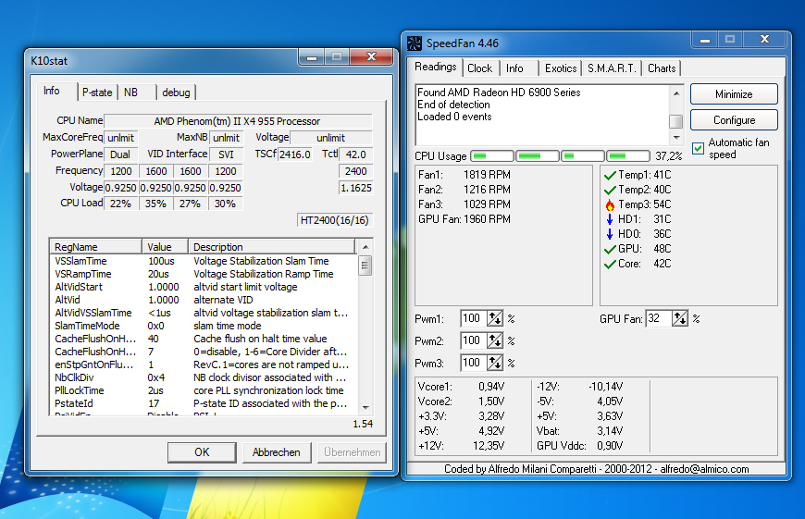The width and height of the screenshot is (805, 519).
Task: Click the MaxNB unlmit field
Action: point(227,138)
